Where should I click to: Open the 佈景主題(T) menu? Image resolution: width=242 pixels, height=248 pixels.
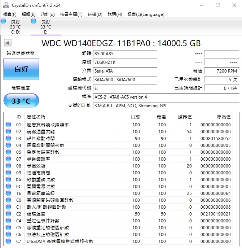(71, 14)
